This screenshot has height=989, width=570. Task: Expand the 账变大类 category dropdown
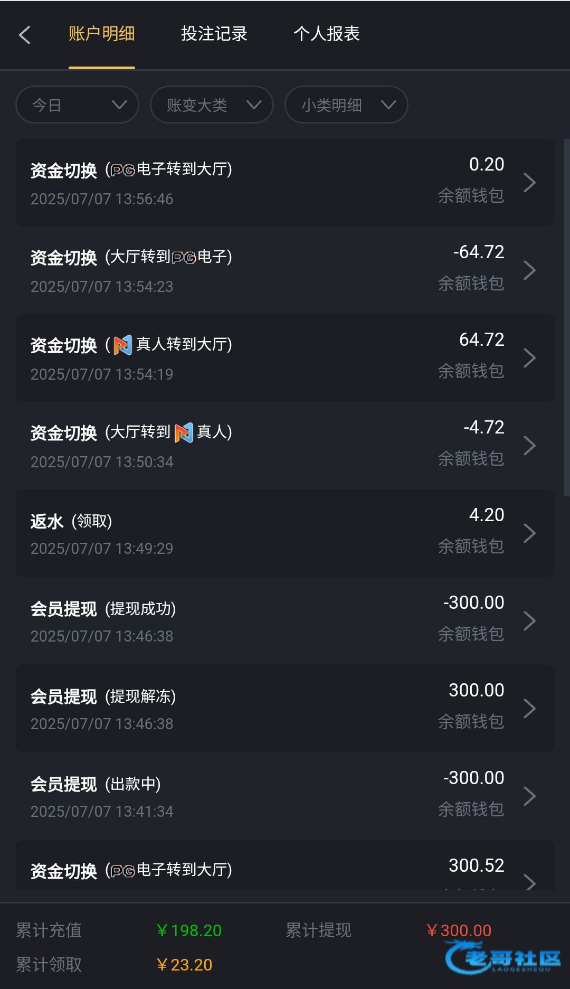click(x=212, y=105)
